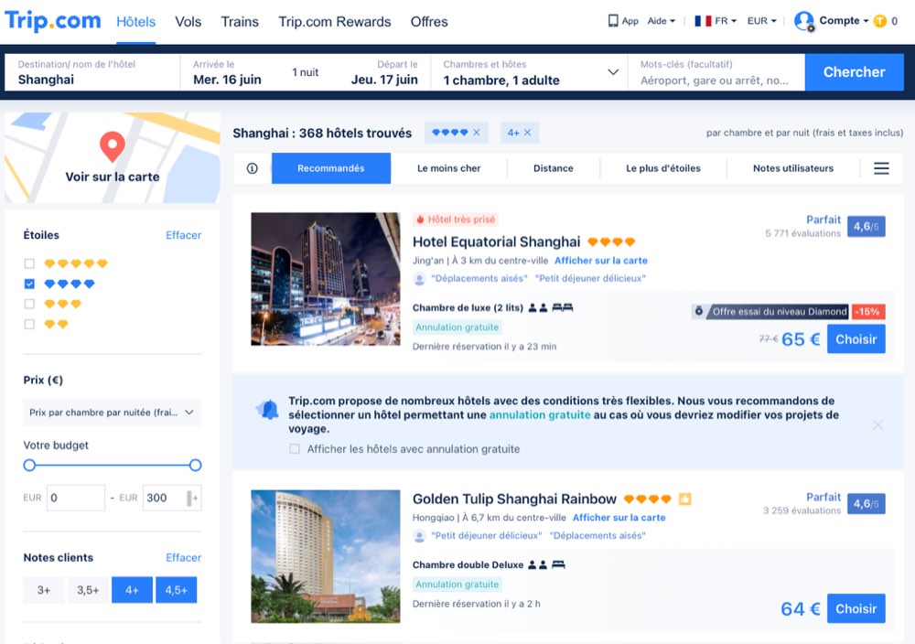
Task: Sort by Le moins cher
Action: (448, 168)
